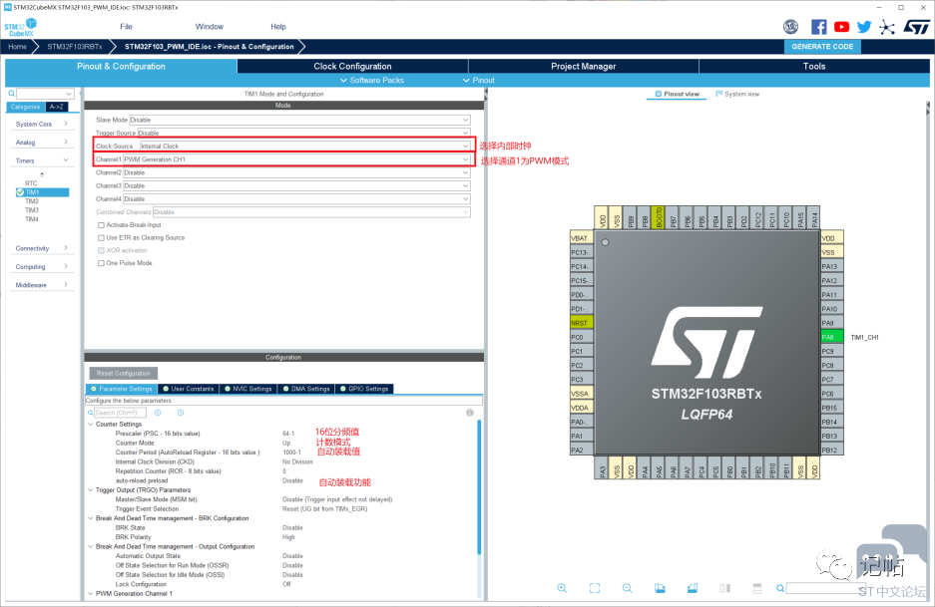Click the STM32CubeMX logo
This screenshot has height=607, width=935.
pos(20,27)
